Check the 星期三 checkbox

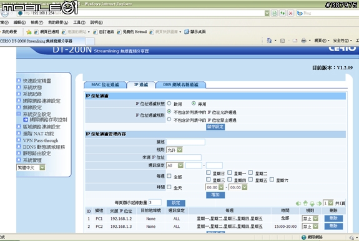coord(208,180)
